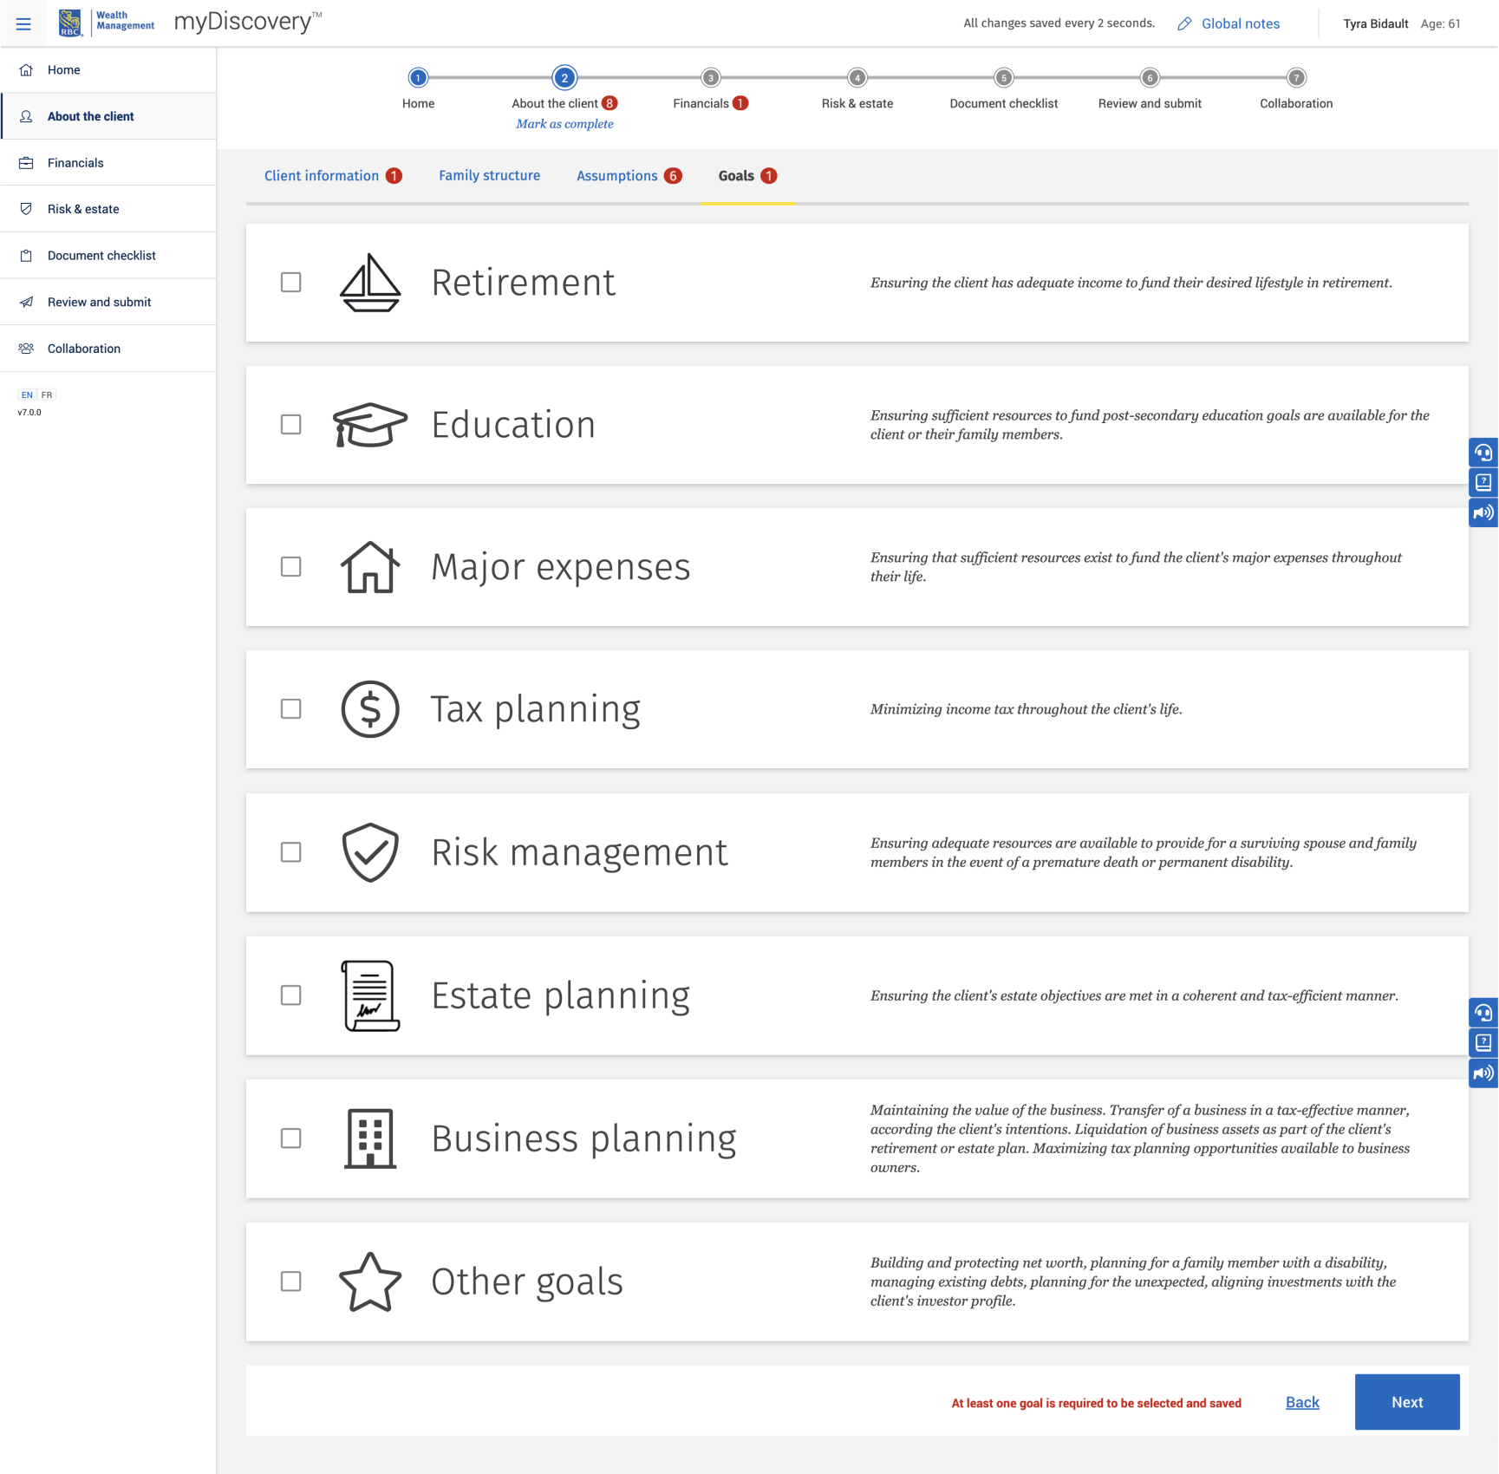Click the Document checklist clipboard icon

pyautogui.click(x=26, y=256)
